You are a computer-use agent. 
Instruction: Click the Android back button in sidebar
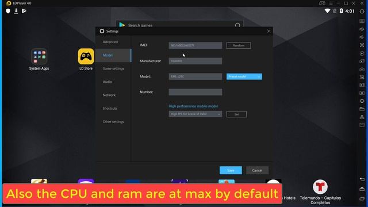click(362, 179)
